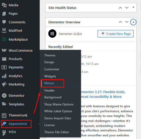Viewport: 141px width, 139px height.
Task: Open License in Appearance submenu
Action: point(49,125)
